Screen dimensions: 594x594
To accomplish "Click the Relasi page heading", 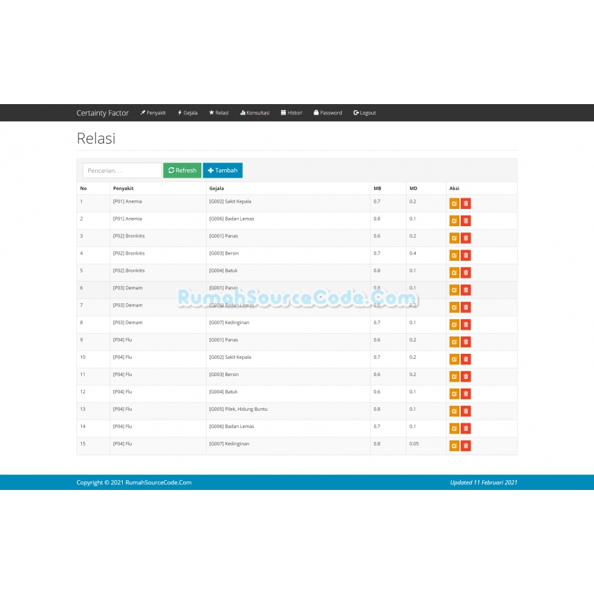I will tap(96, 138).
